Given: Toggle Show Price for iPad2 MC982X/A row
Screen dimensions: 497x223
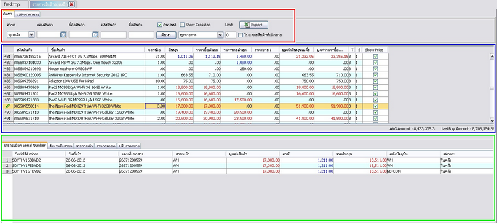Looking at the screenshot, I should (375, 87).
